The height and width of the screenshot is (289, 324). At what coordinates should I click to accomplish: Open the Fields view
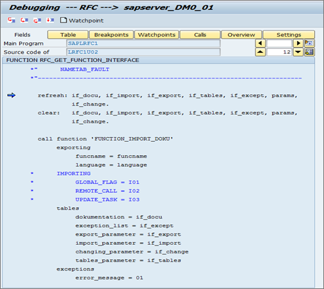tap(22, 35)
